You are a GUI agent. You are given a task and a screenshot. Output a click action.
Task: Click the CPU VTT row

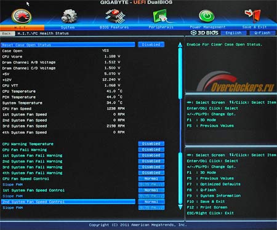click(61, 85)
